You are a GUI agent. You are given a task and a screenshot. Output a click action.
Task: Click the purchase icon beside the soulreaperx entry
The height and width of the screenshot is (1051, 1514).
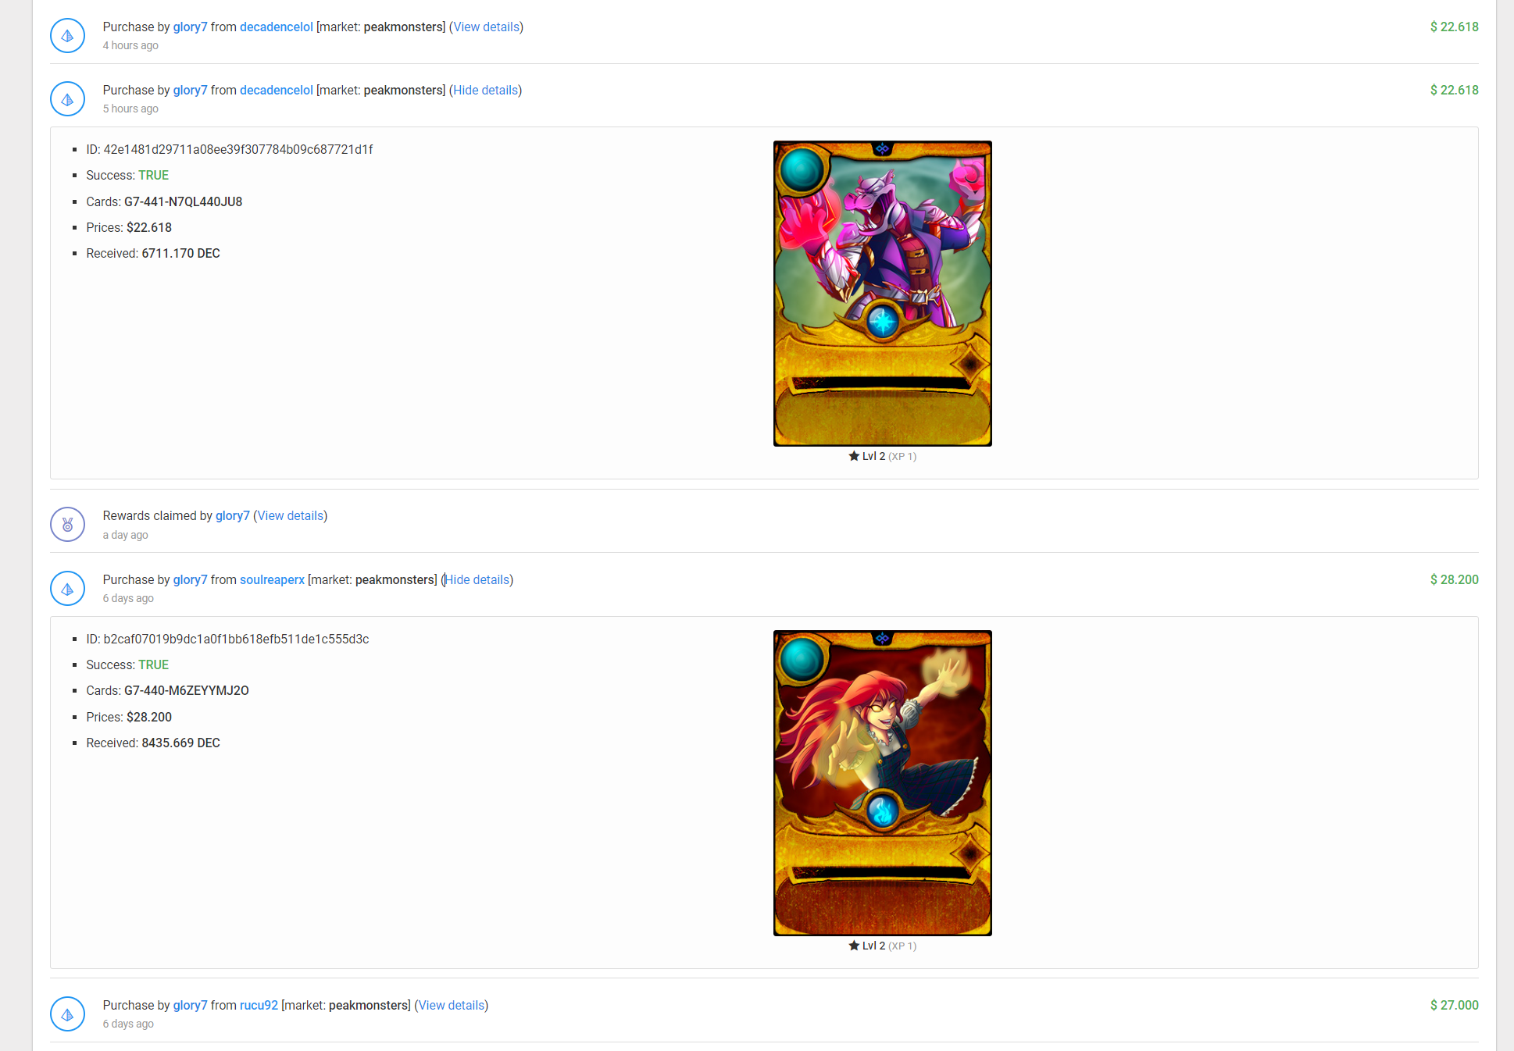pos(67,589)
